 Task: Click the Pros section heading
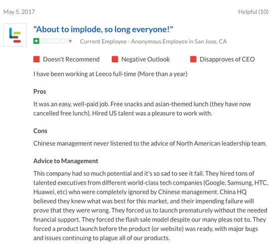(x=40, y=92)
